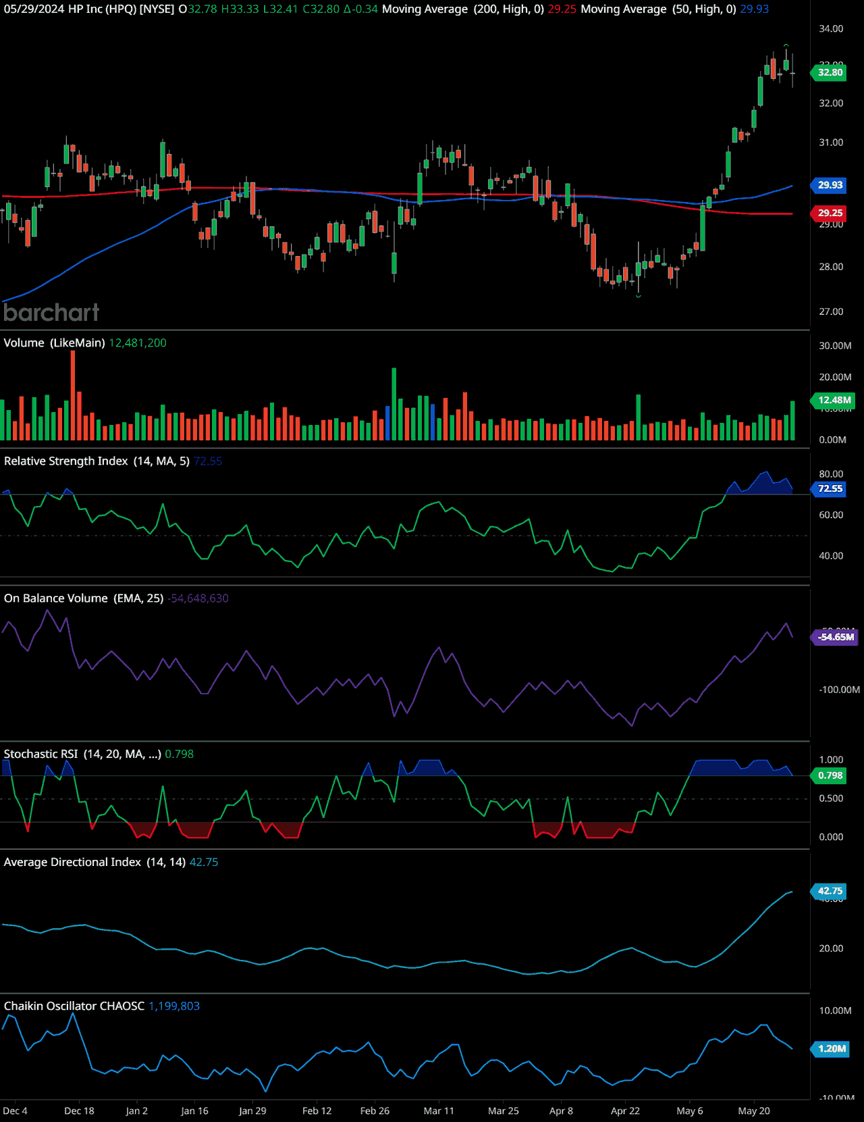Click the 42.75 ADX value tag
The height and width of the screenshot is (1122, 864).
(830, 891)
